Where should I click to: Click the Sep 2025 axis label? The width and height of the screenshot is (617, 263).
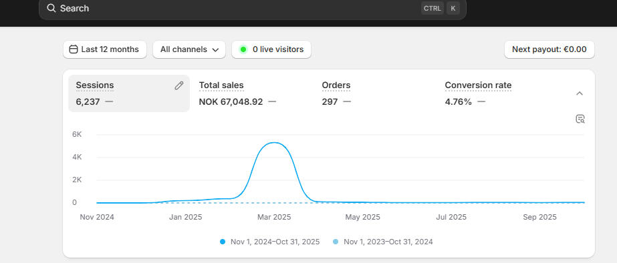click(540, 218)
